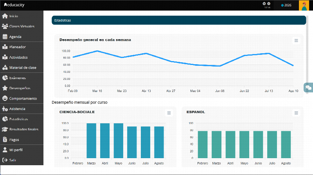Click the Julio bar in ESPANOL chart
The width and height of the screenshot is (313, 175).
(272, 144)
